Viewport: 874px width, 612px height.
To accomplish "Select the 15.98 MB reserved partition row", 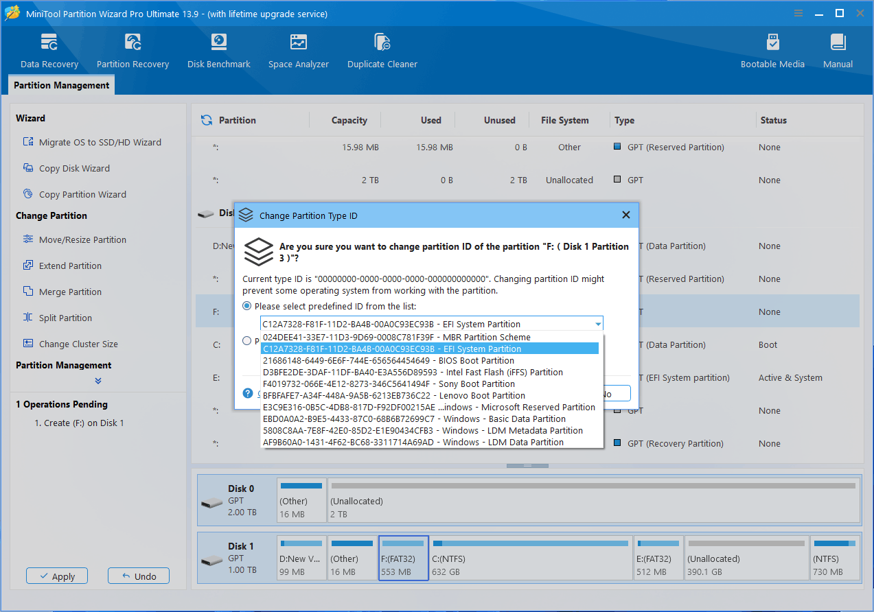I will point(527,147).
